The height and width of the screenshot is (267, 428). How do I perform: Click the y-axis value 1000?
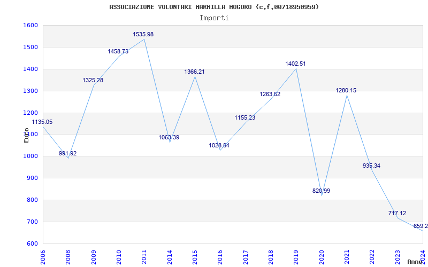(30, 156)
